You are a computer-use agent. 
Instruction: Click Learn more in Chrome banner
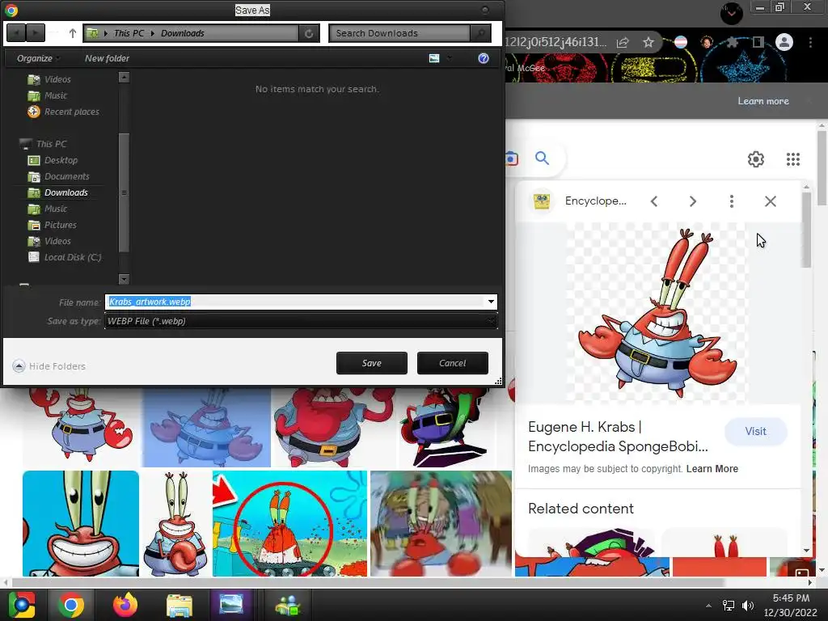(x=763, y=101)
